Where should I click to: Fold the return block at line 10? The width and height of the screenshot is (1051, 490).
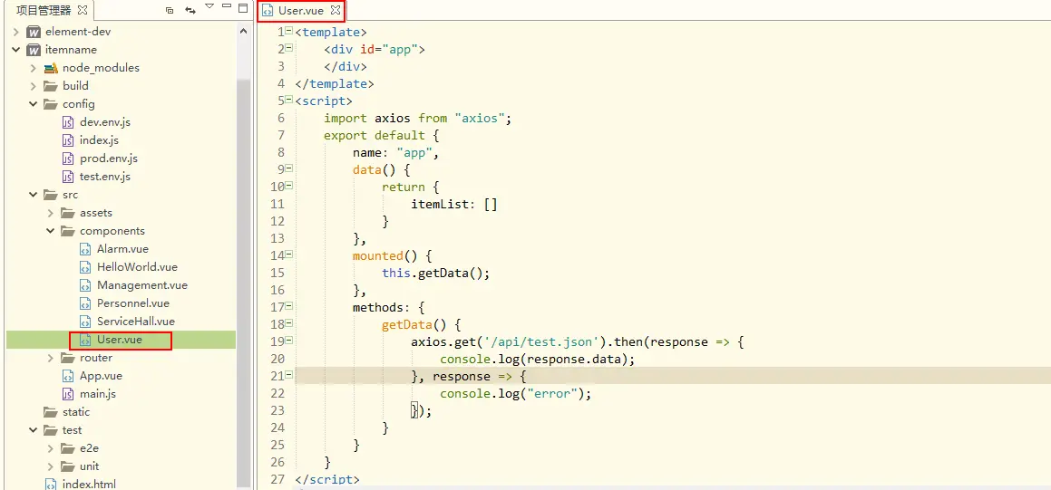289,186
